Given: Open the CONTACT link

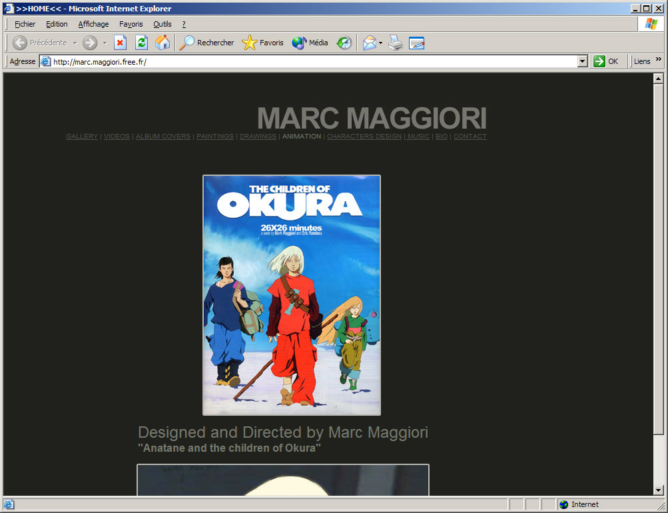Looking at the screenshot, I should 470,137.
